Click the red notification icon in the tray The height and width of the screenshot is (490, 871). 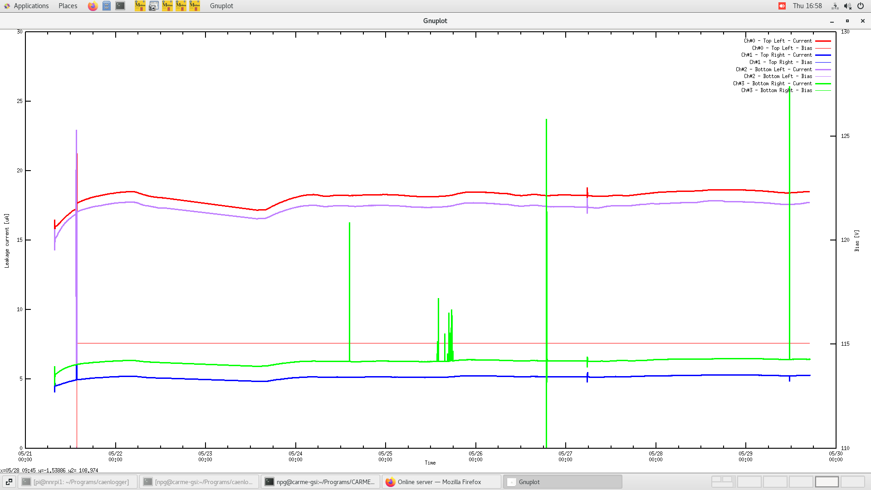(x=782, y=6)
